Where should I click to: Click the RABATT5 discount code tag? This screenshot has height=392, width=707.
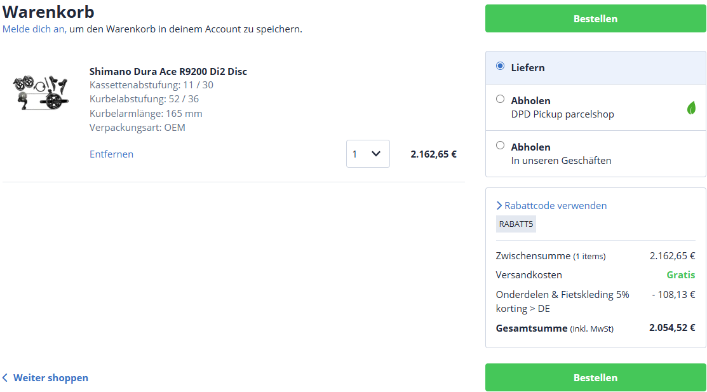click(516, 224)
